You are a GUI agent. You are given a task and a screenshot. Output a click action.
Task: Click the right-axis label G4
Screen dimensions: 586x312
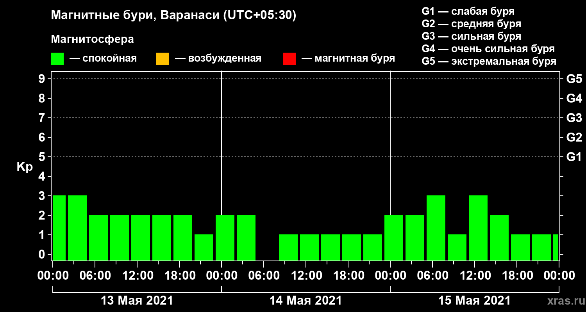tap(574, 99)
